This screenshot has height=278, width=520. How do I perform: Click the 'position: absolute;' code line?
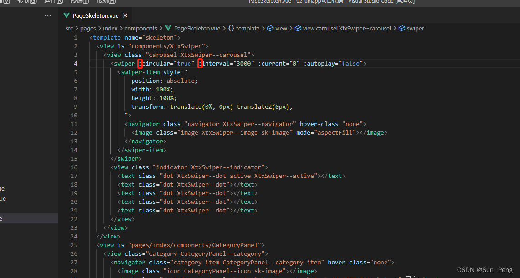coord(165,81)
